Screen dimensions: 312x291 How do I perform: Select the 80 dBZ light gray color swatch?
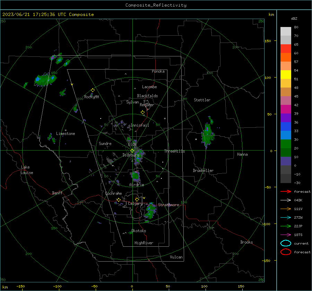pyautogui.click(x=286, y=31)
